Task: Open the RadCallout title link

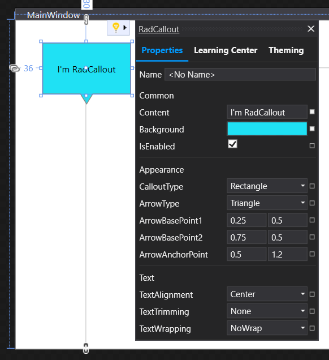Action: 159,29
